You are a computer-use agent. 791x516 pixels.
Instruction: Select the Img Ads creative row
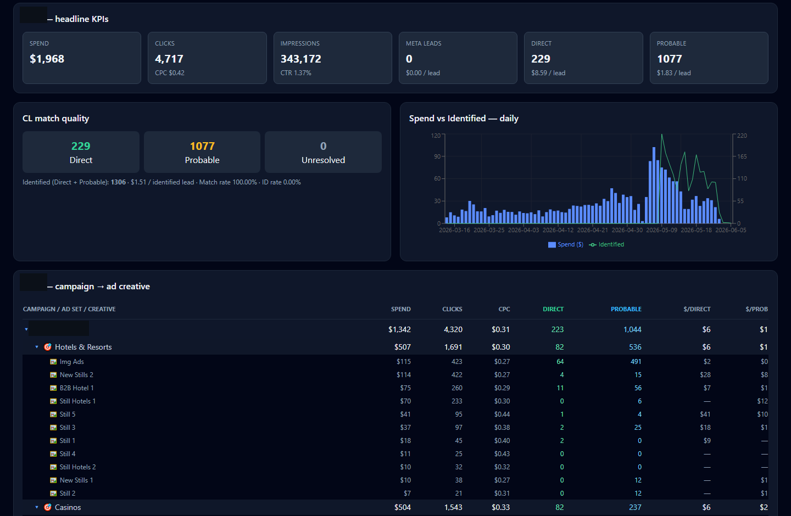(x=396, y=362)
